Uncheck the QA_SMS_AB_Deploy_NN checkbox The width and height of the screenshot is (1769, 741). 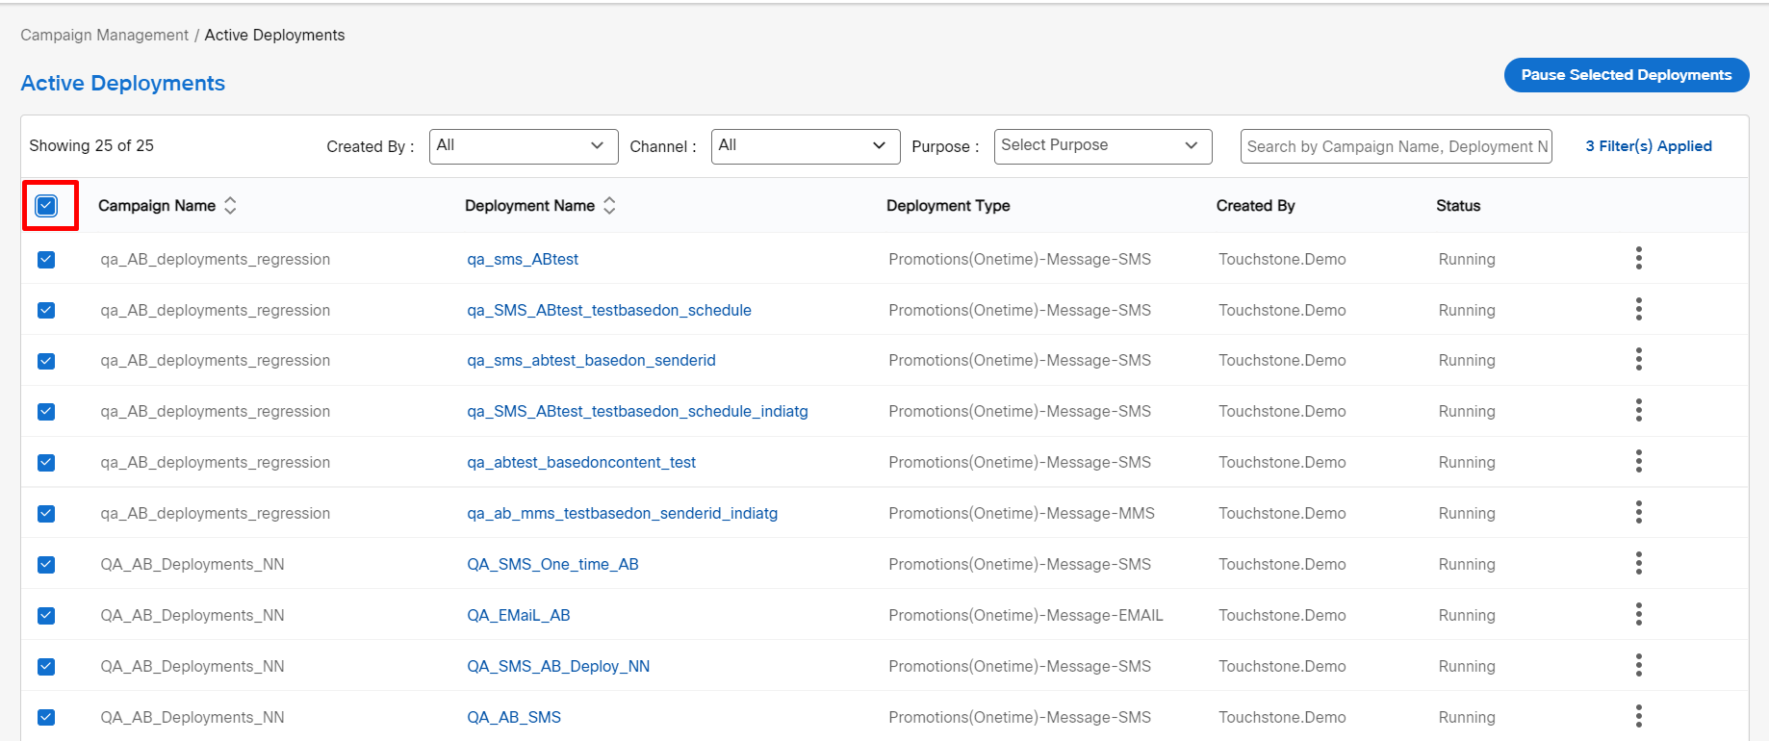click(x=46, y=667)
